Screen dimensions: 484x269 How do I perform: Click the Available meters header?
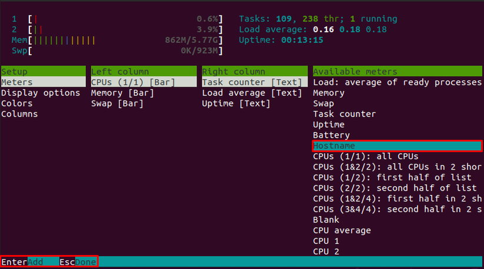[398, 71]
